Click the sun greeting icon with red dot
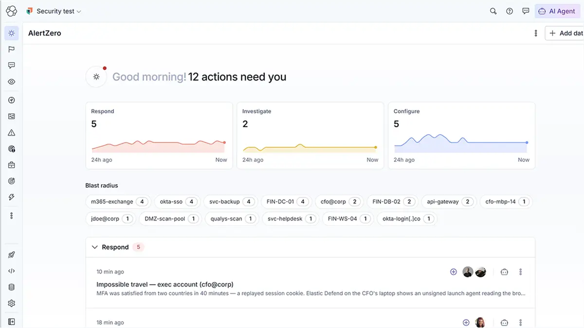Image resolution: width=584 pixels, height=328 pixels. coord(96,77)
